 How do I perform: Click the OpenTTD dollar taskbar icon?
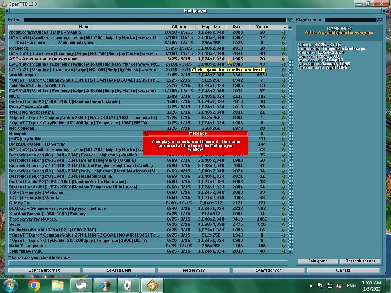152,285
